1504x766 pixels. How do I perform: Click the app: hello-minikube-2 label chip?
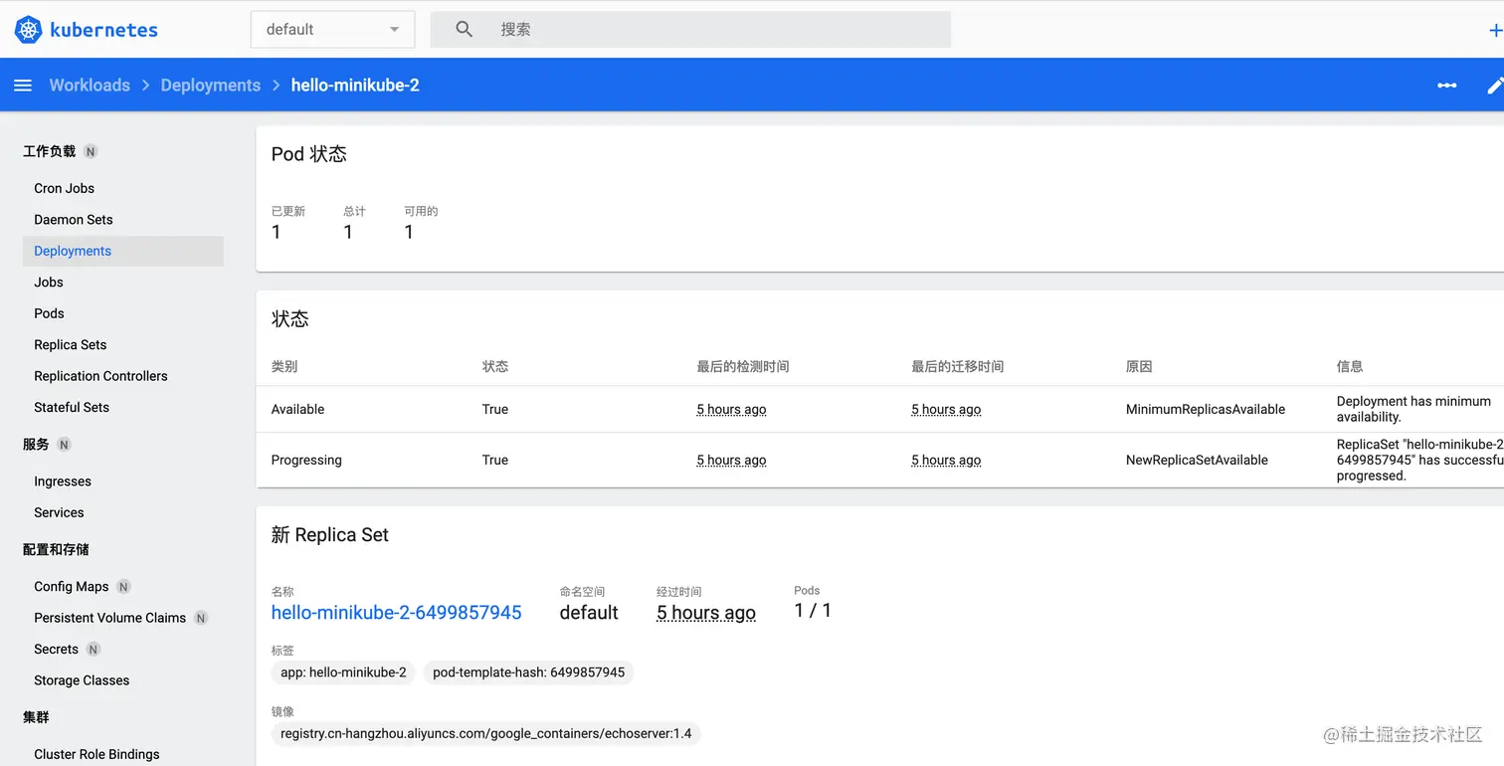(343, 672)
